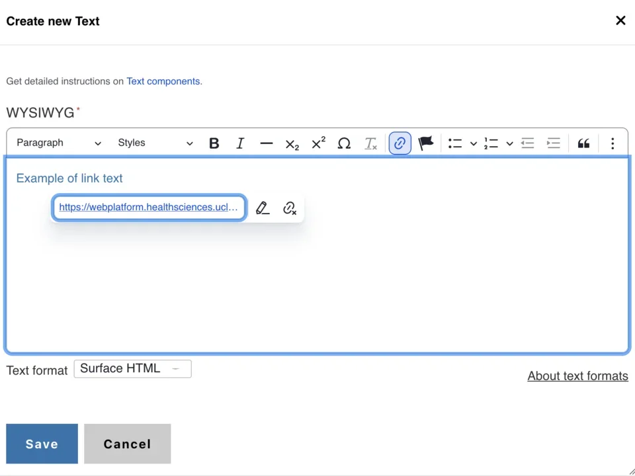Click the webplatform.healthsciences URL in the balloon

click(148, 207)
